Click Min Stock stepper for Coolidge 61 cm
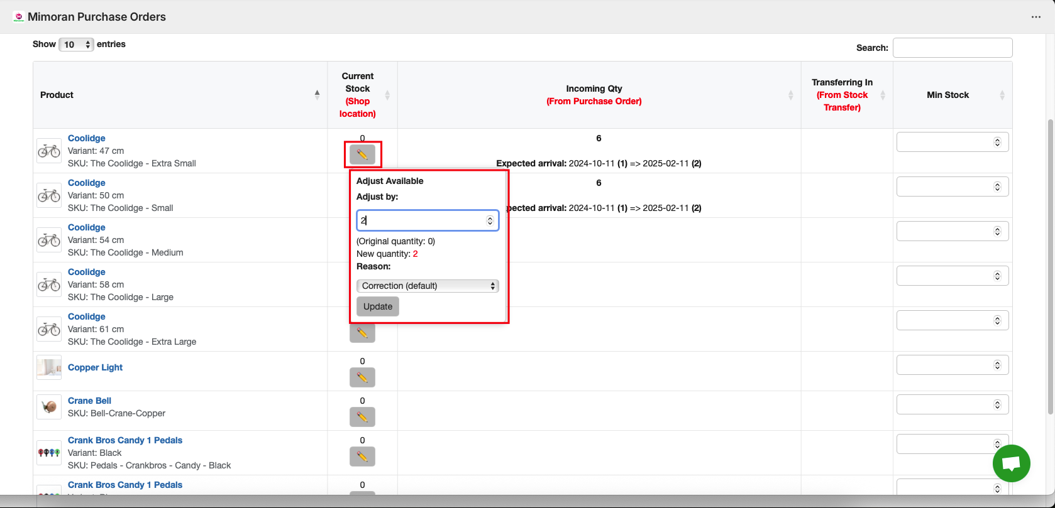This screenshot has width=1055, height=508. (997, 320)
